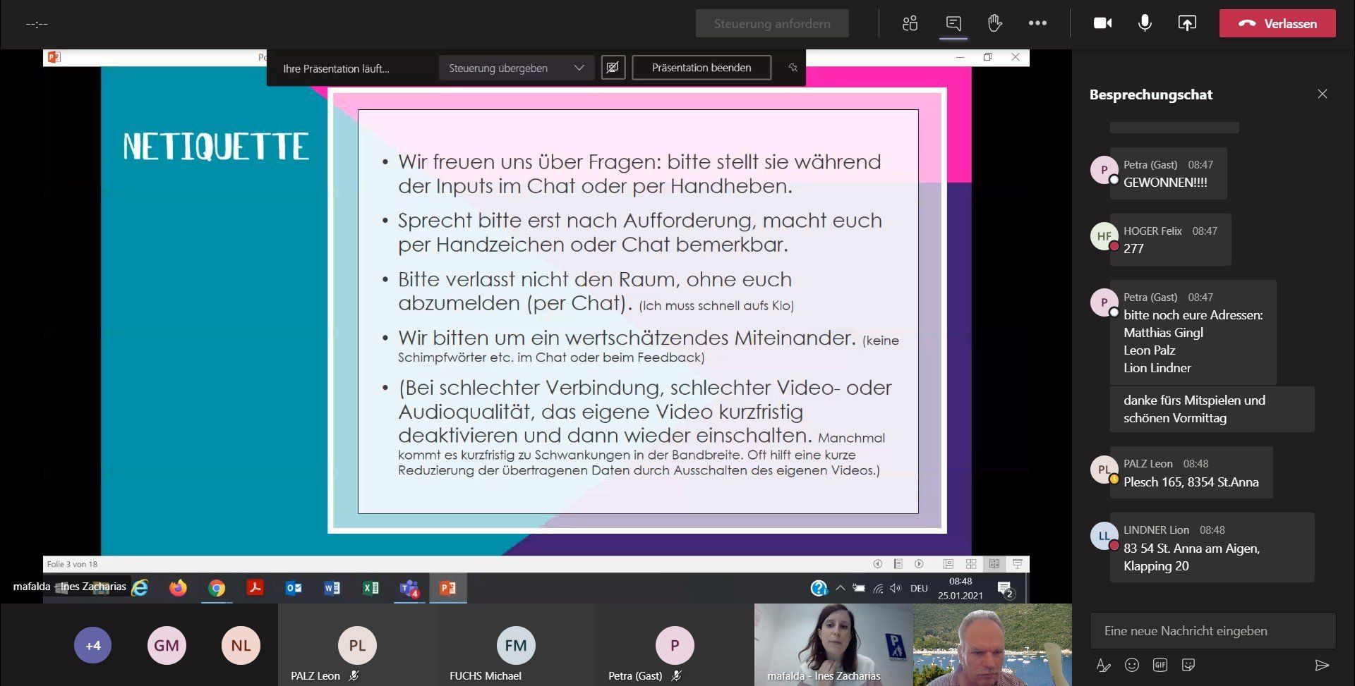Click the new message input field

[x=1212, y=630]
